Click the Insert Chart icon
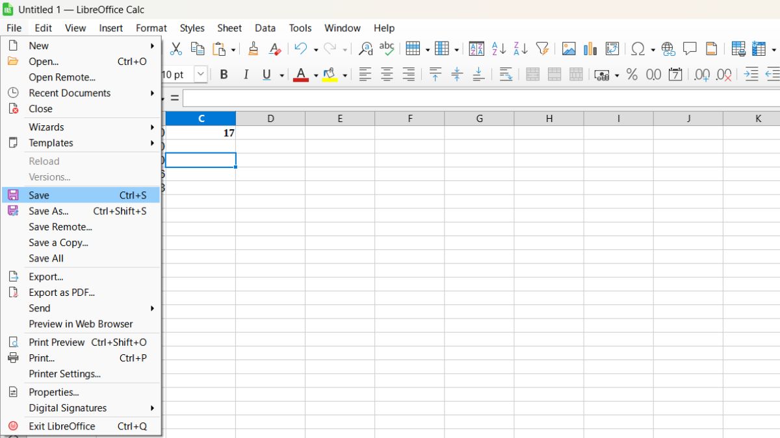780x438 pixels. tap(590, 49)
